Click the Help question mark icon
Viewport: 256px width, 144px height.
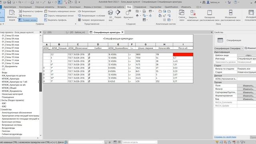[236, 2]
